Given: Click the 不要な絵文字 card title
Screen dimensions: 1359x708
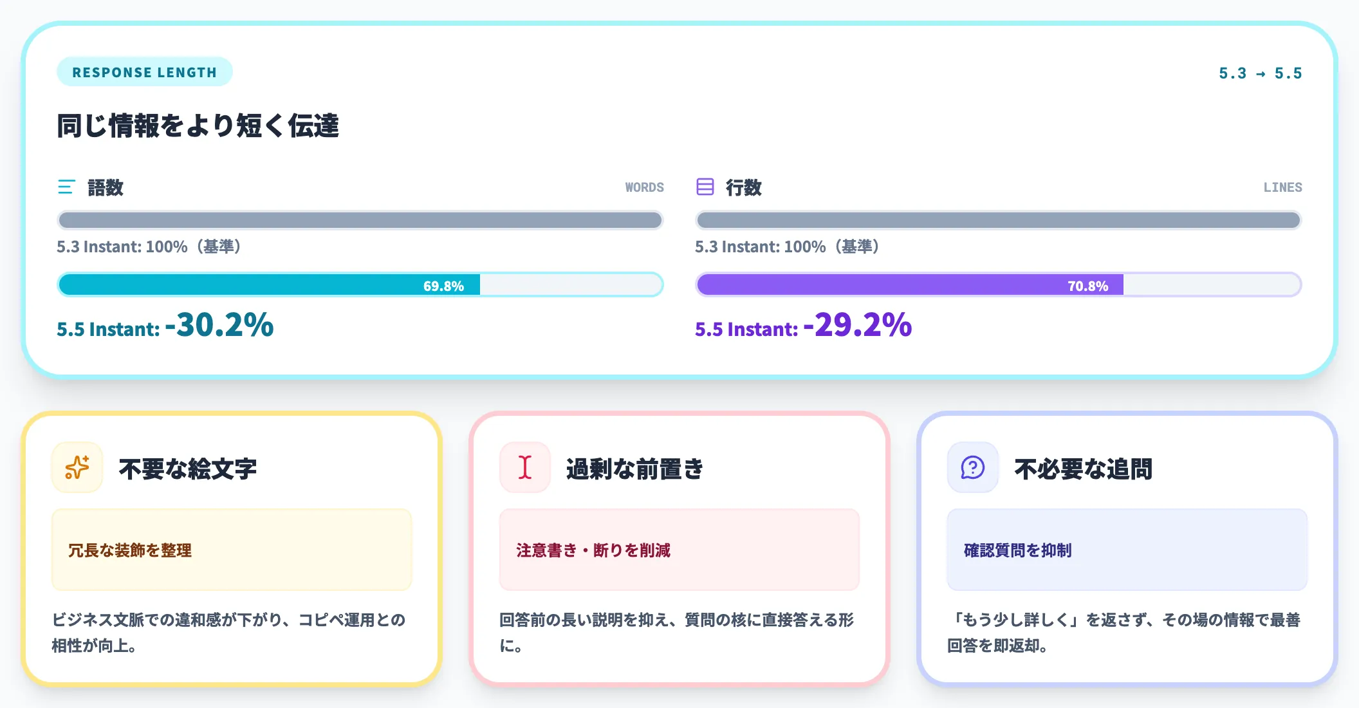Looking at the screenshot, I should click(188, 469).
